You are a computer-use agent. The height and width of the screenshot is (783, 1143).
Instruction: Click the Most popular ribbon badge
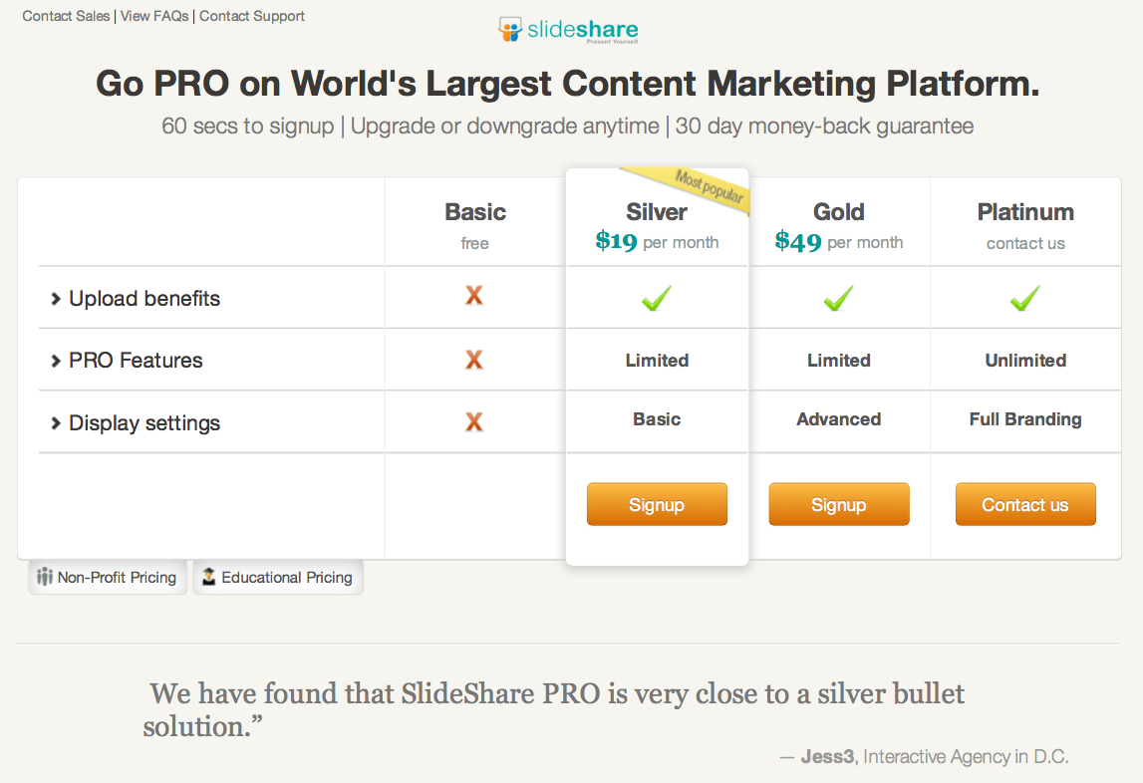(710, 188)
